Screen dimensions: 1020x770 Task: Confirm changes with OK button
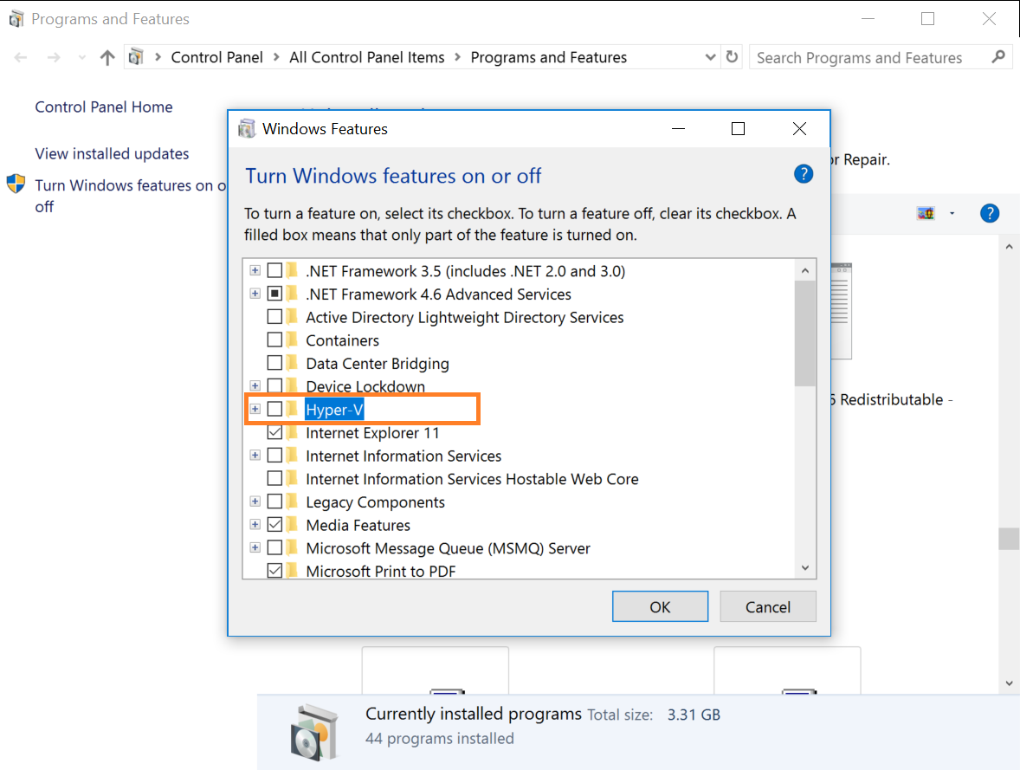click(660, 606)
